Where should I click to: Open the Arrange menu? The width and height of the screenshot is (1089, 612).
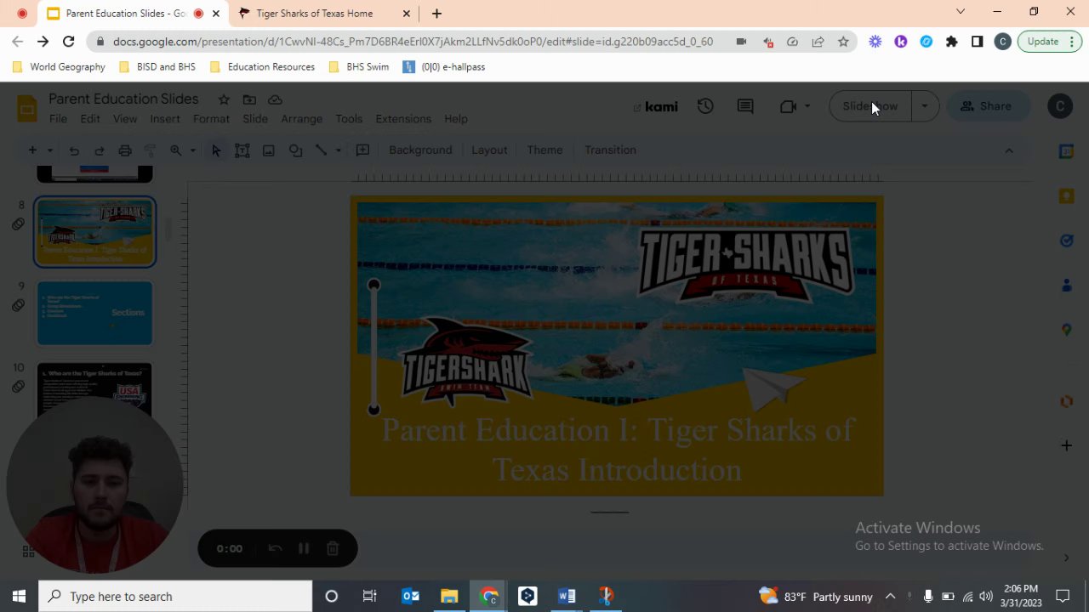click(302, 119)
